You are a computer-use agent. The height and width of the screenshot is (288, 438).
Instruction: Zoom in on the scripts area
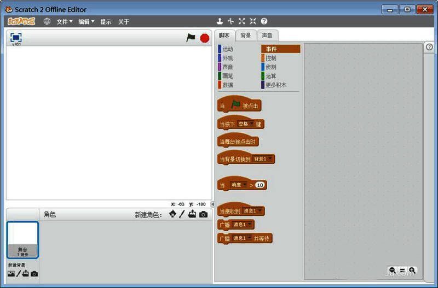412,270
